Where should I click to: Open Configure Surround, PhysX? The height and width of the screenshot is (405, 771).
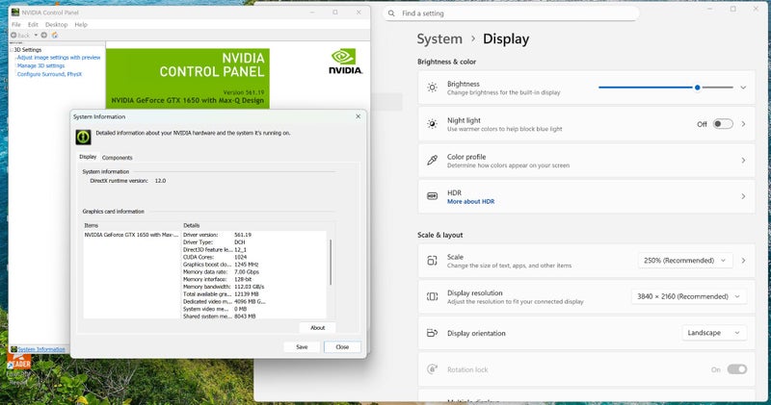click(x=49, y=75)
